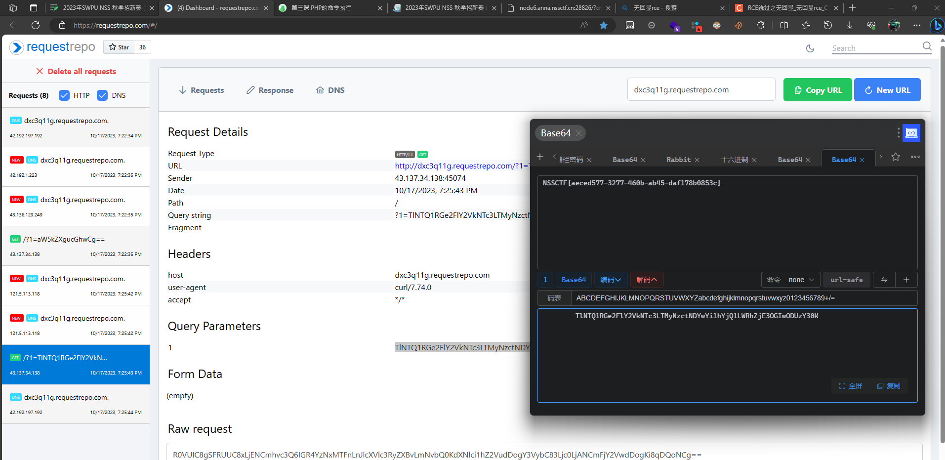
Task: Click the read aloud icon in address bar
Action: pyautogui.click(x=584, y=25)
